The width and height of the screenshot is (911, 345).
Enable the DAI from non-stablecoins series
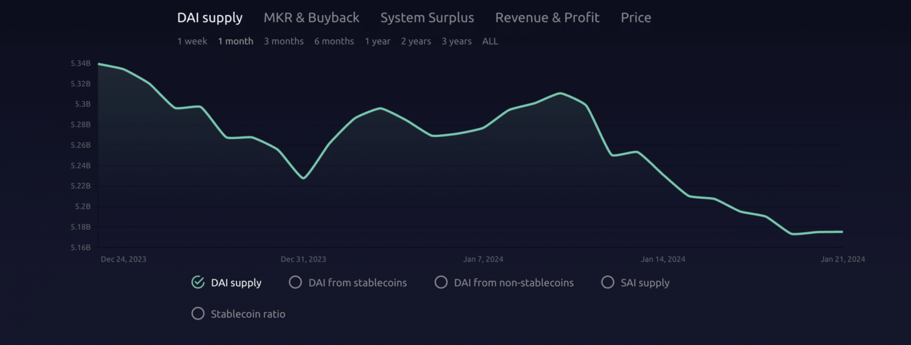pyautogui.click(x=441, y=282)
